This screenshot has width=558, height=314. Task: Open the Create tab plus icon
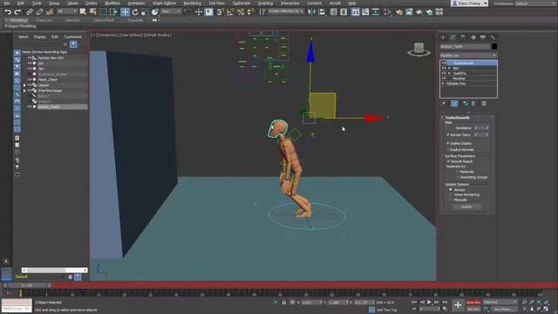443,38
